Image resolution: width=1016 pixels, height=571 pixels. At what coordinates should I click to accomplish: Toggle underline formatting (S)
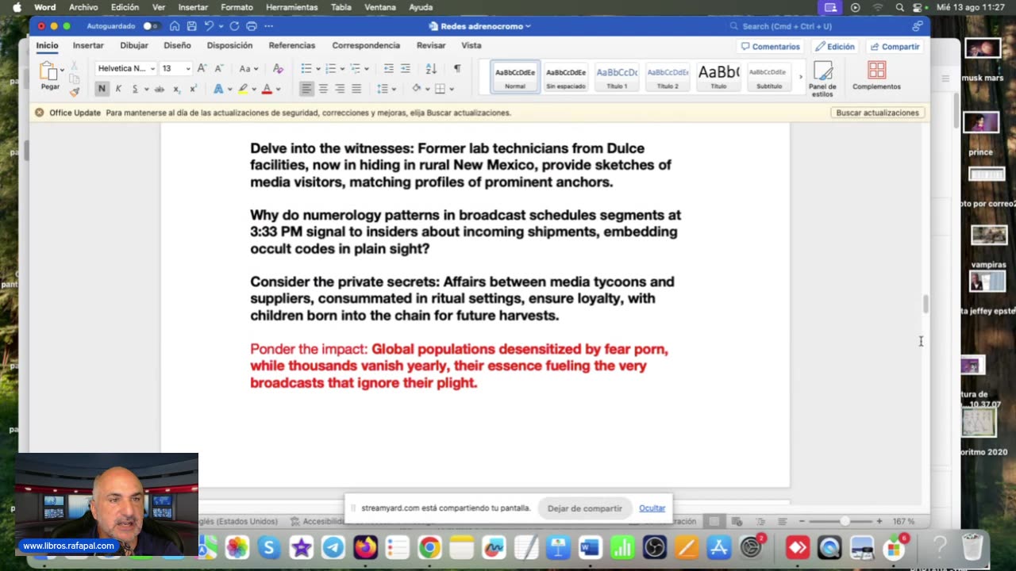(135, 89)
